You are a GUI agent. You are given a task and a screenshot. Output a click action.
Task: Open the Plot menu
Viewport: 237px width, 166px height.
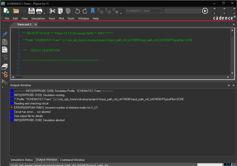pos(61,19)
